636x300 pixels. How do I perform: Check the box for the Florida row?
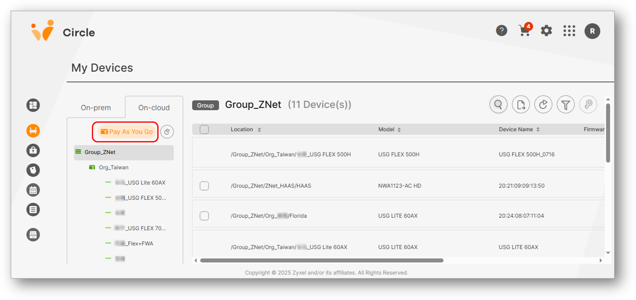[204, 216]
